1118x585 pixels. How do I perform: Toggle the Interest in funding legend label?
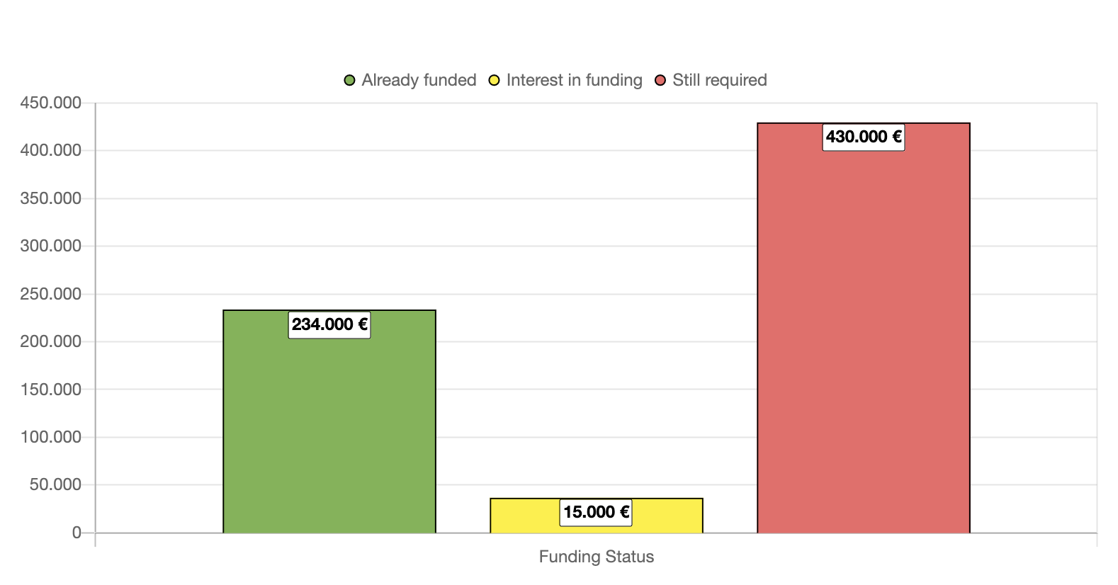[x=574, y=81]
